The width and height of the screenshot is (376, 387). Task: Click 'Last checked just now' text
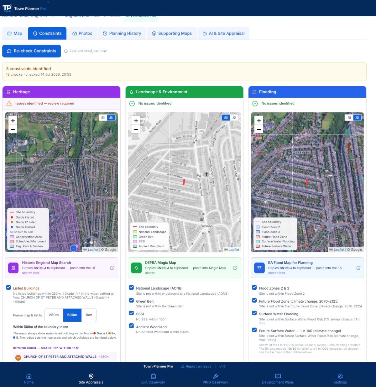(88, 51)
